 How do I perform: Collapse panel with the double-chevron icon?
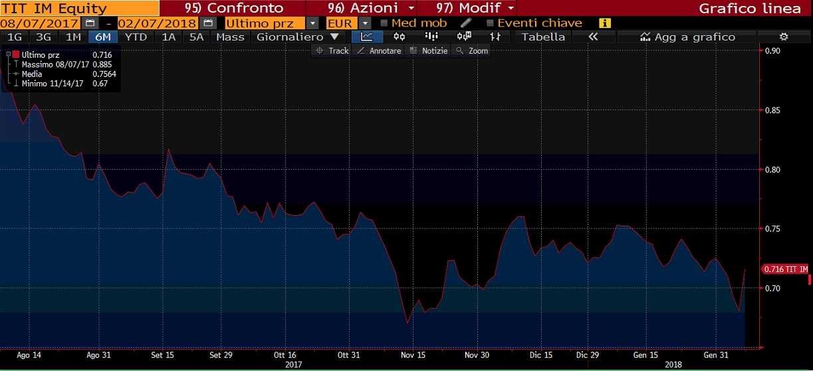click(x=593, y=37)
